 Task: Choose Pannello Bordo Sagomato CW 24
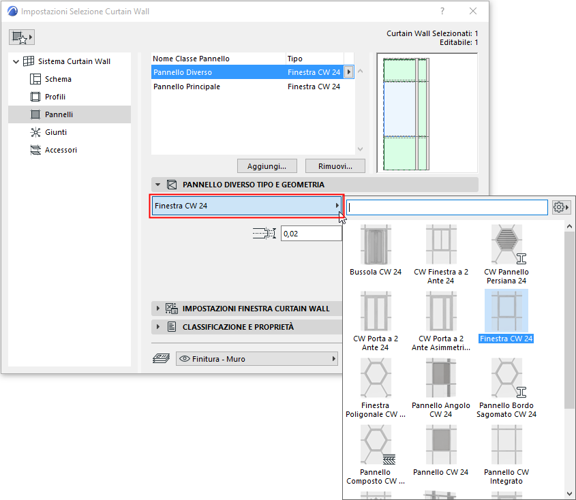click(506, 388)
